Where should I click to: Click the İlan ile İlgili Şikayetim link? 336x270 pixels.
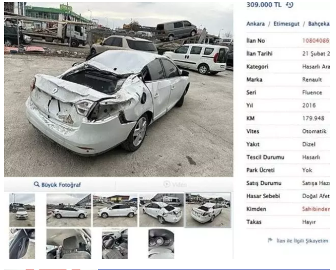[302, 241]
